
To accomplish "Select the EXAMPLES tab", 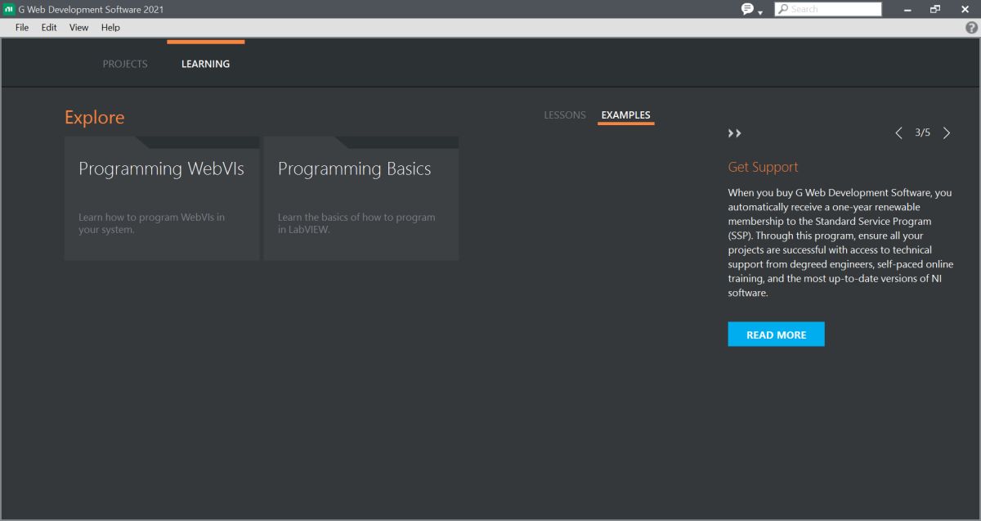I will pos(626,115).
